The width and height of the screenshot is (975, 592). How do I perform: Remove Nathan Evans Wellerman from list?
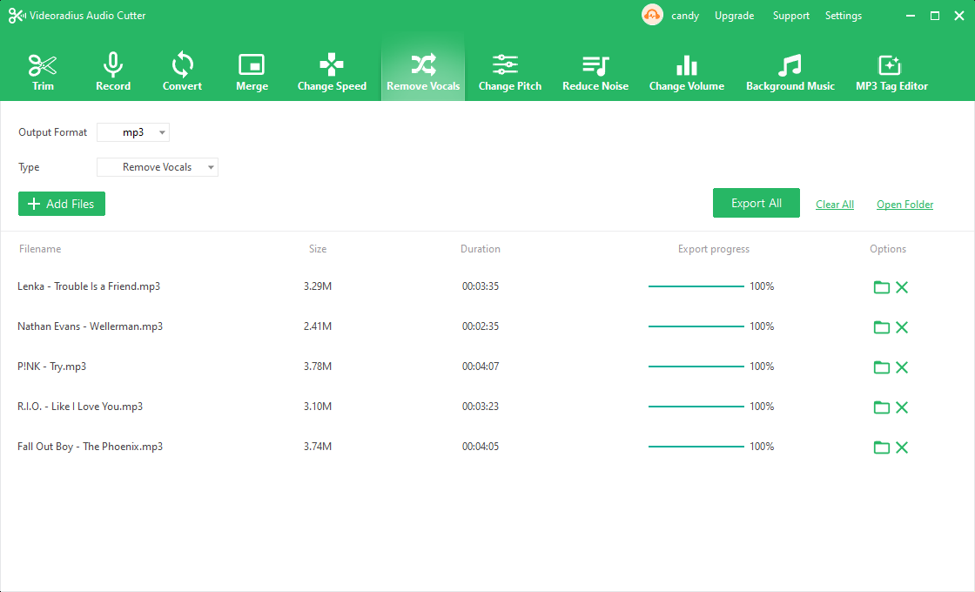click(902, 327)
